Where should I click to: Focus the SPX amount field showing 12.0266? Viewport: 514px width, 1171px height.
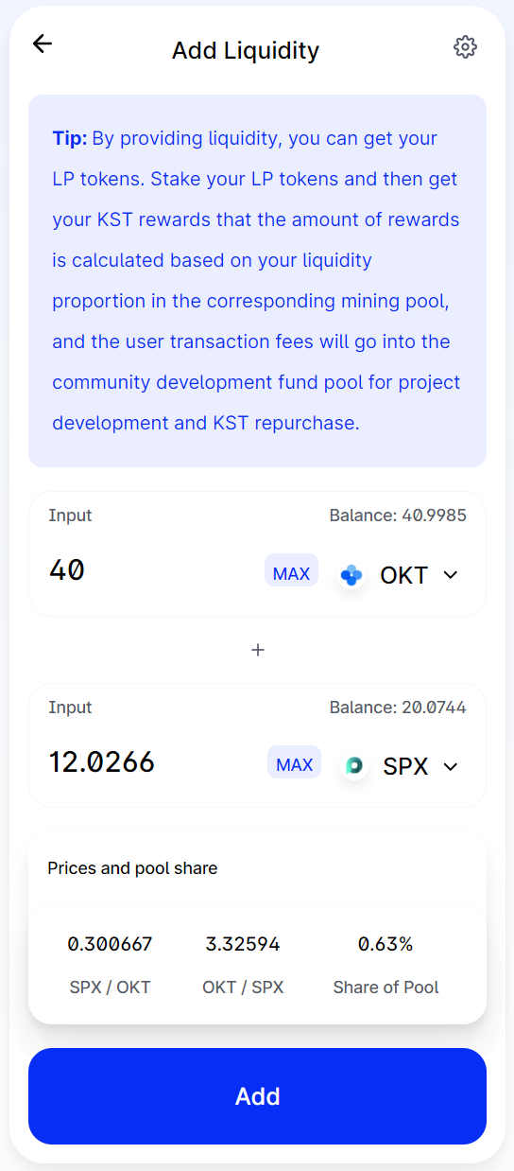pos(151,761)
